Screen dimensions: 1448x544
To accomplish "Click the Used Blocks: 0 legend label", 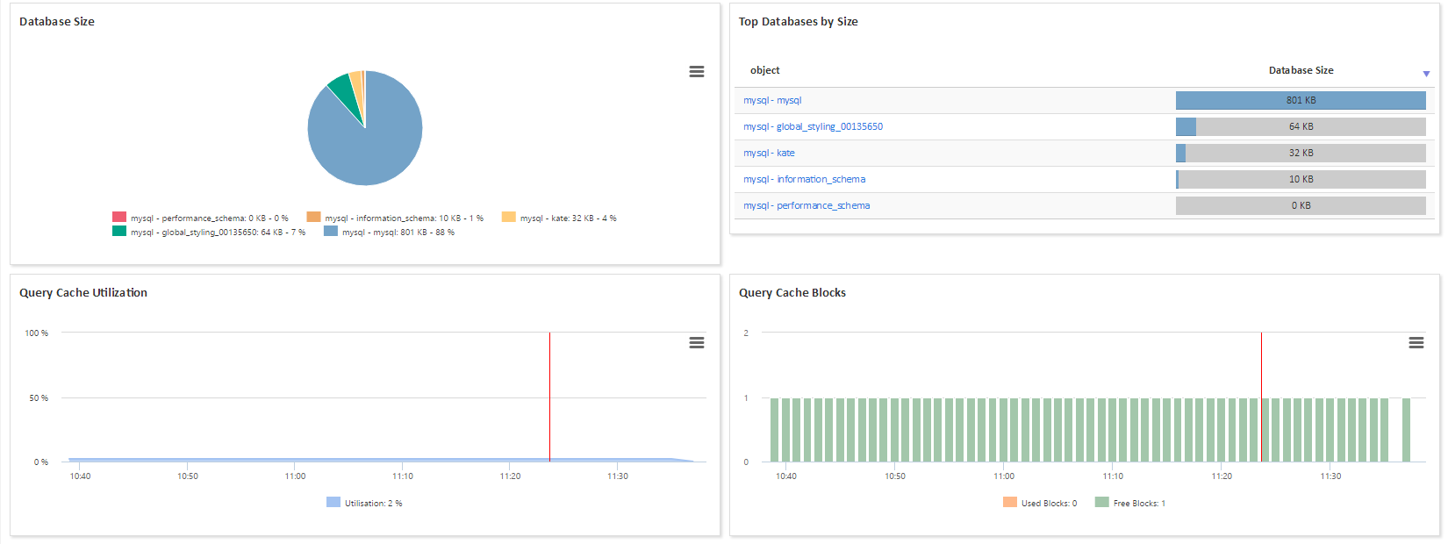I will [1049, 503].
